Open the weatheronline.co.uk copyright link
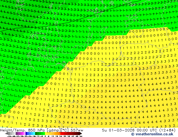 pyautogui.click(x=152, y=134)
